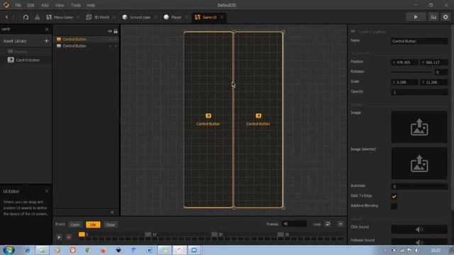Set the Click Sound speaker slot
Image resolution: width=454 pixels, height=255 pixels.
point(419,229)
